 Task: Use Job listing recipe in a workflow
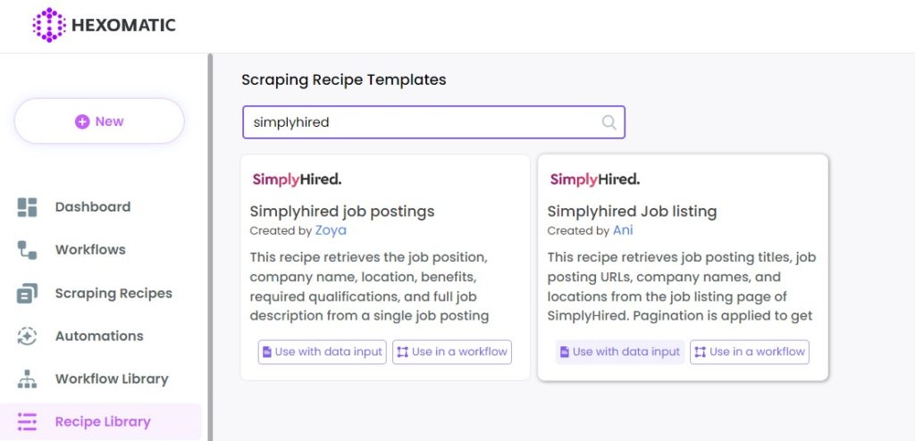(x=750, y=352)
